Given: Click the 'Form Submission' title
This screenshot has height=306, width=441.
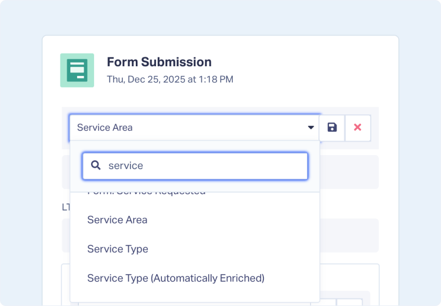Looking at the screenshot, I should click(159, 62).
